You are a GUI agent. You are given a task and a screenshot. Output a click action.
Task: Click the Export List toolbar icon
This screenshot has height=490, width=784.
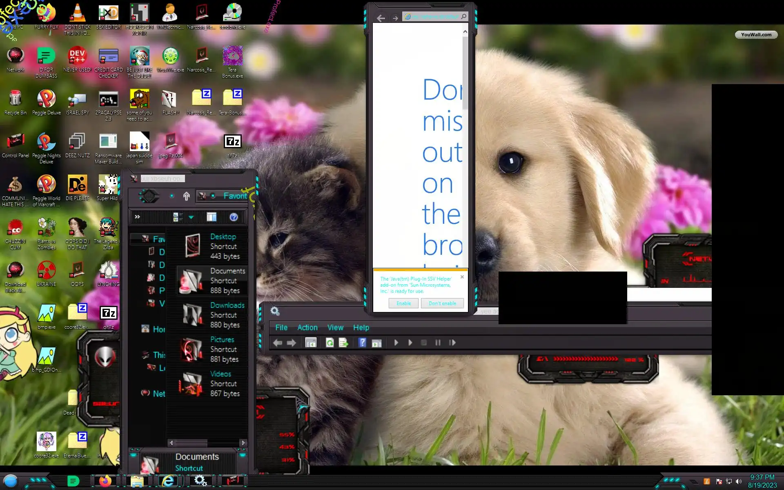(x=343, y=343)
